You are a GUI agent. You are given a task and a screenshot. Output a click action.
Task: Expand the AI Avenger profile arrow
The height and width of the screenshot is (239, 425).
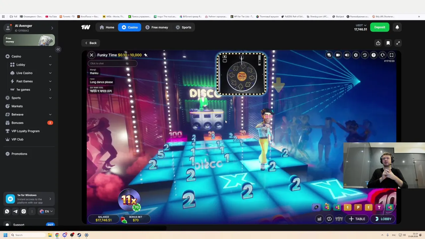coord(52,28)
